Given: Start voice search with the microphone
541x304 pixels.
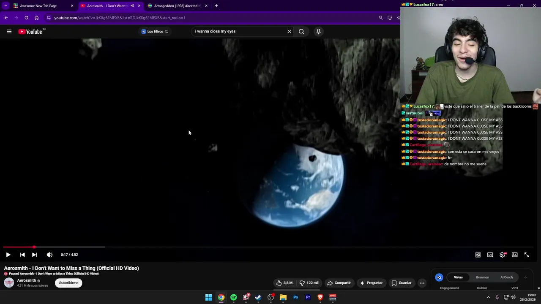Looking at the screenshot, I should tap(319, 31).
